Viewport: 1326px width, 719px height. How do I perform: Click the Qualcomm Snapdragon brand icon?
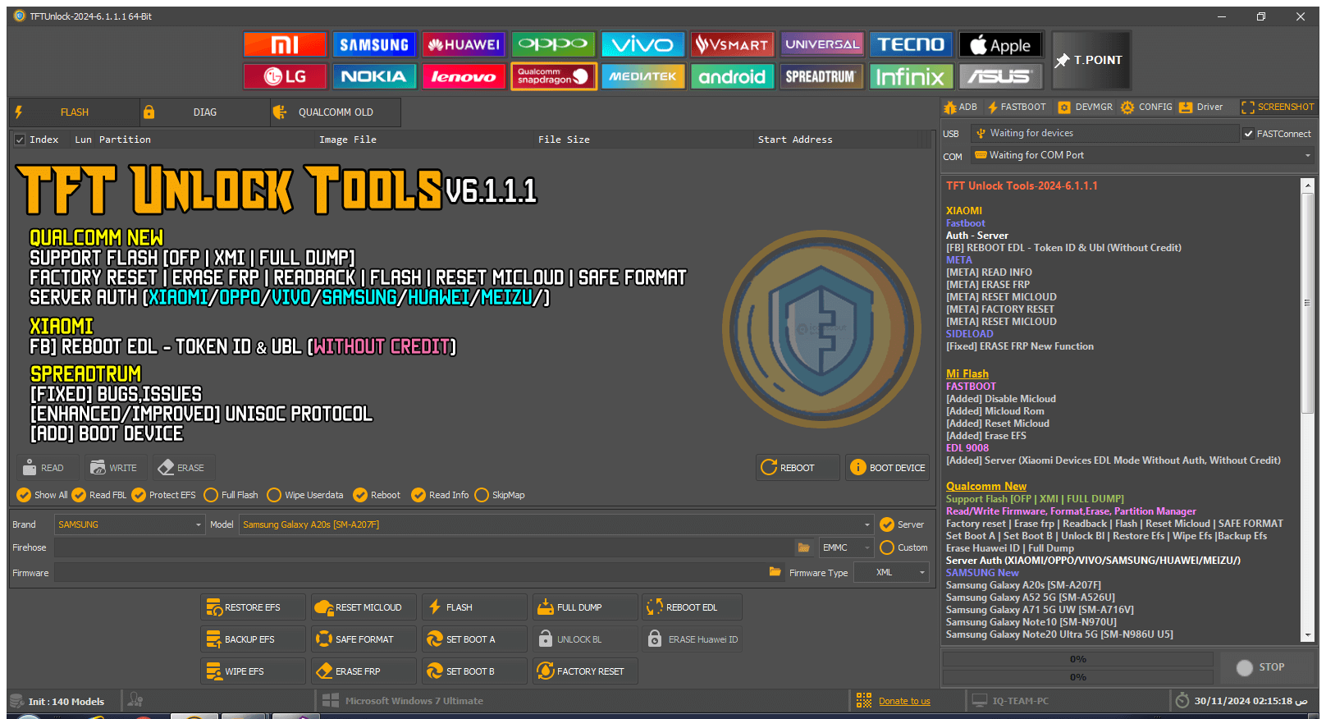pos(553,76)
